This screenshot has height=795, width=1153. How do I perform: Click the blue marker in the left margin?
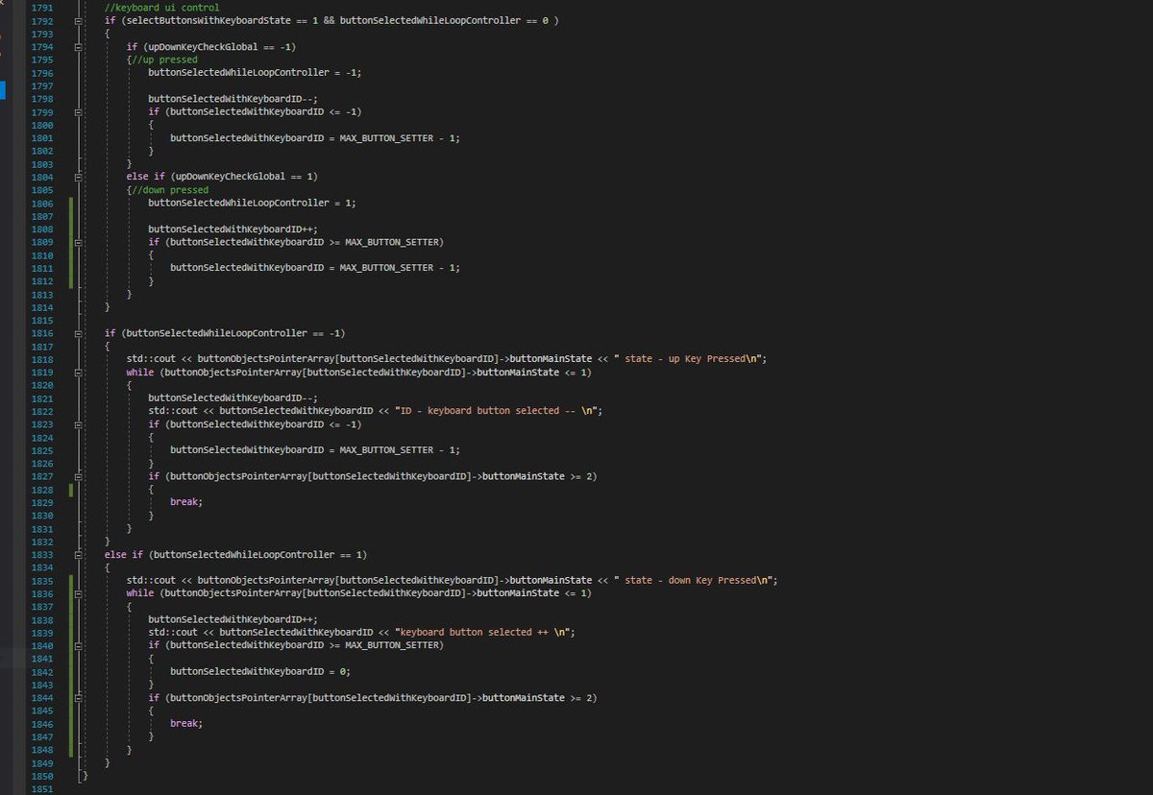[3, 91]
